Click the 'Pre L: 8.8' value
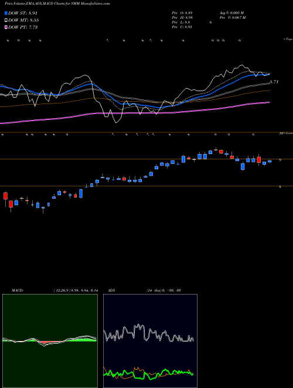 181,22
